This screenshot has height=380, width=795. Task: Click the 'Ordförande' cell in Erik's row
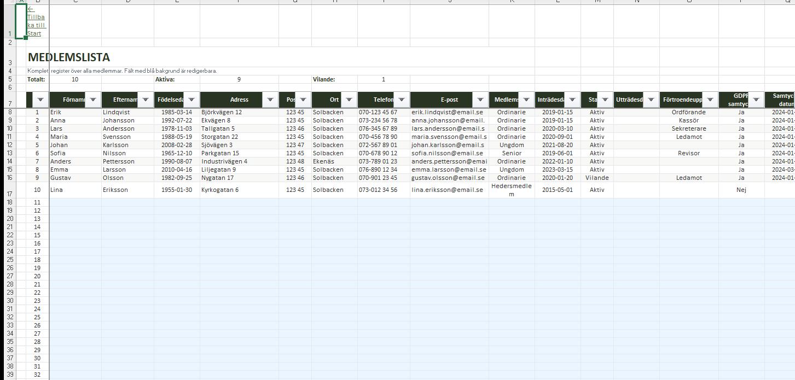[x=688, y=112]
